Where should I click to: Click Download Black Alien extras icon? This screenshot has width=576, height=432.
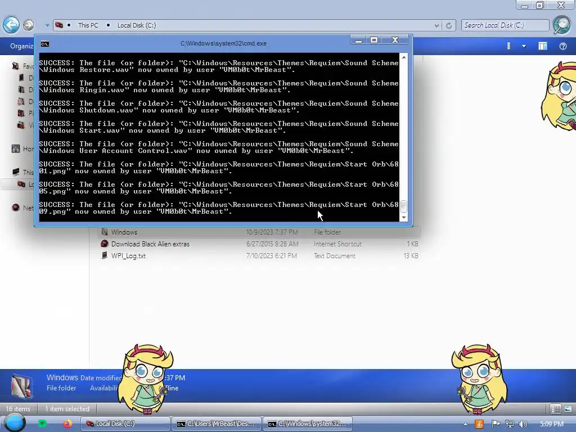(x=104, y=244)
